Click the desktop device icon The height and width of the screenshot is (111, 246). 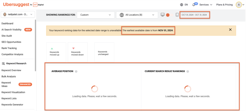click(162, 15)
